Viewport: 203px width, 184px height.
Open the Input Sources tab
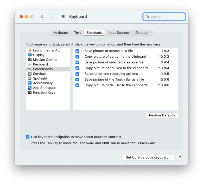pyautogui.click(x=119, y=33)
